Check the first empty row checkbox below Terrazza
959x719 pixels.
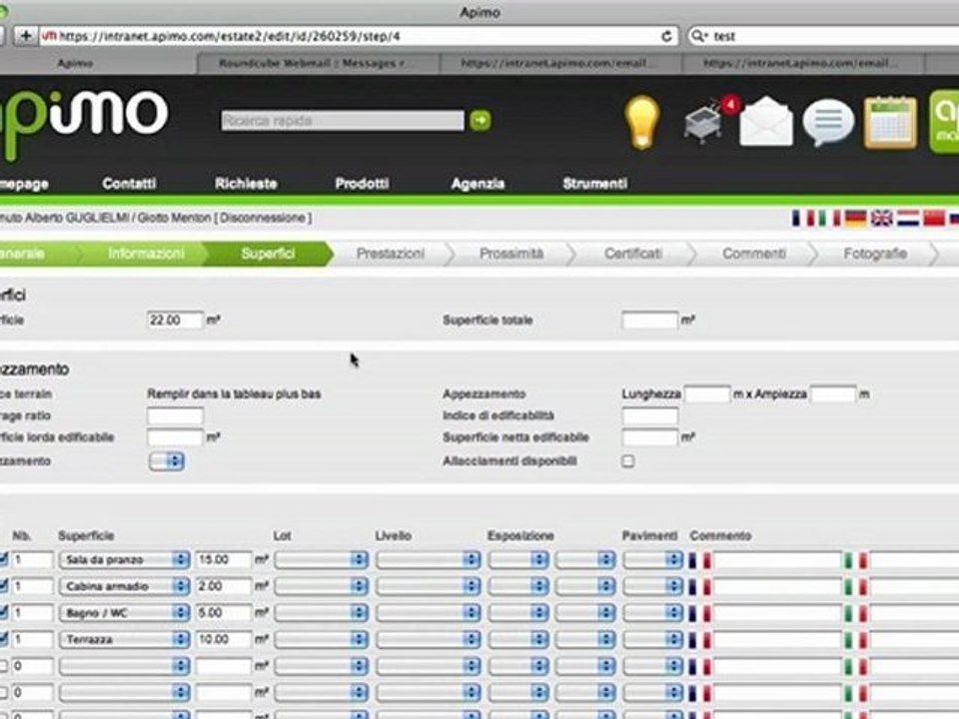[x=3, y=666]
